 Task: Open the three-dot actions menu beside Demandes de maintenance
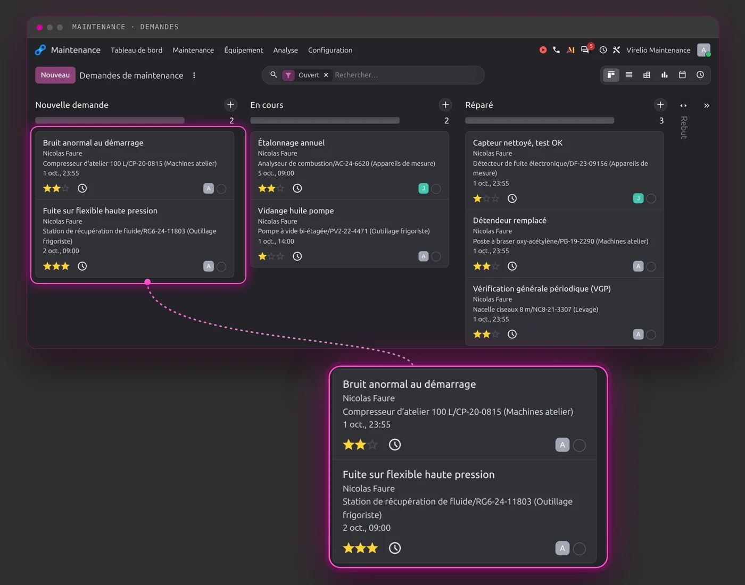pos(194,76)
